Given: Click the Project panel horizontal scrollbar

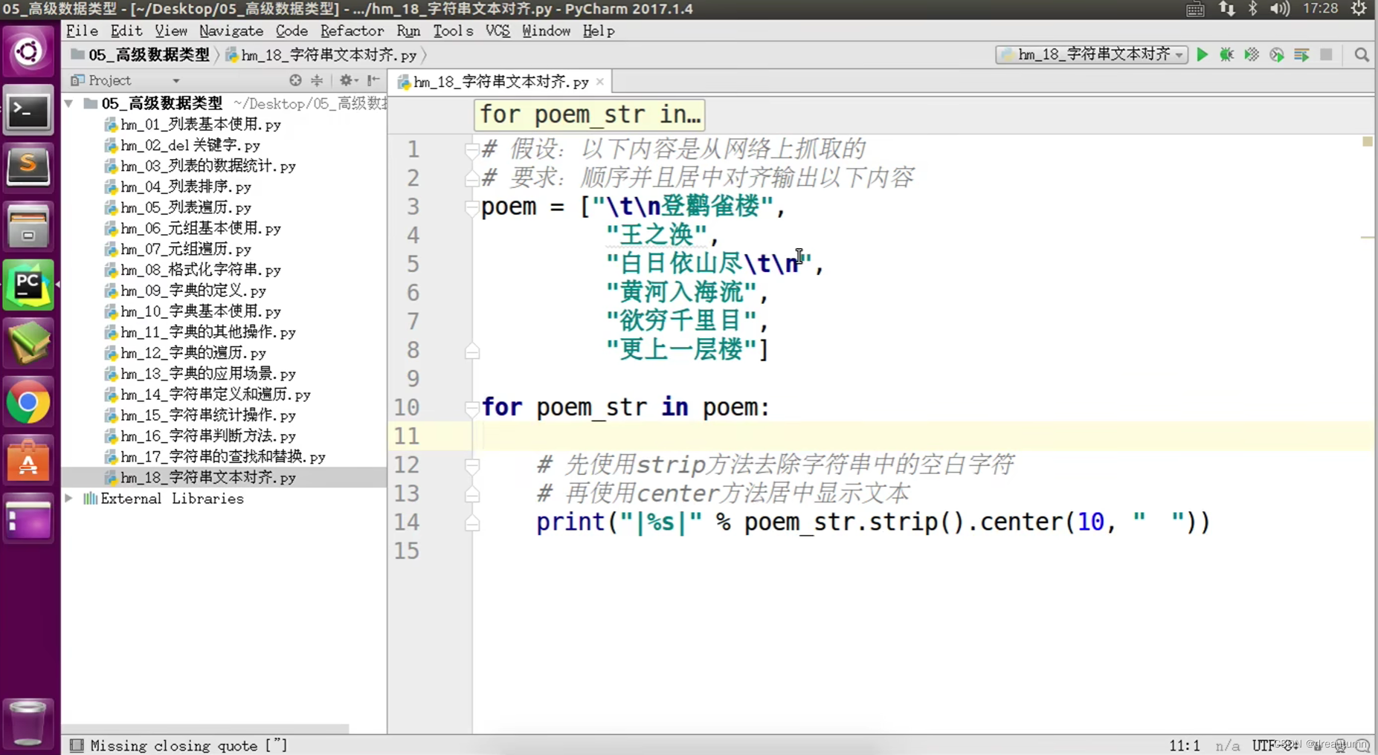Looking at the screenshot, I should click(x=205, y=729).
